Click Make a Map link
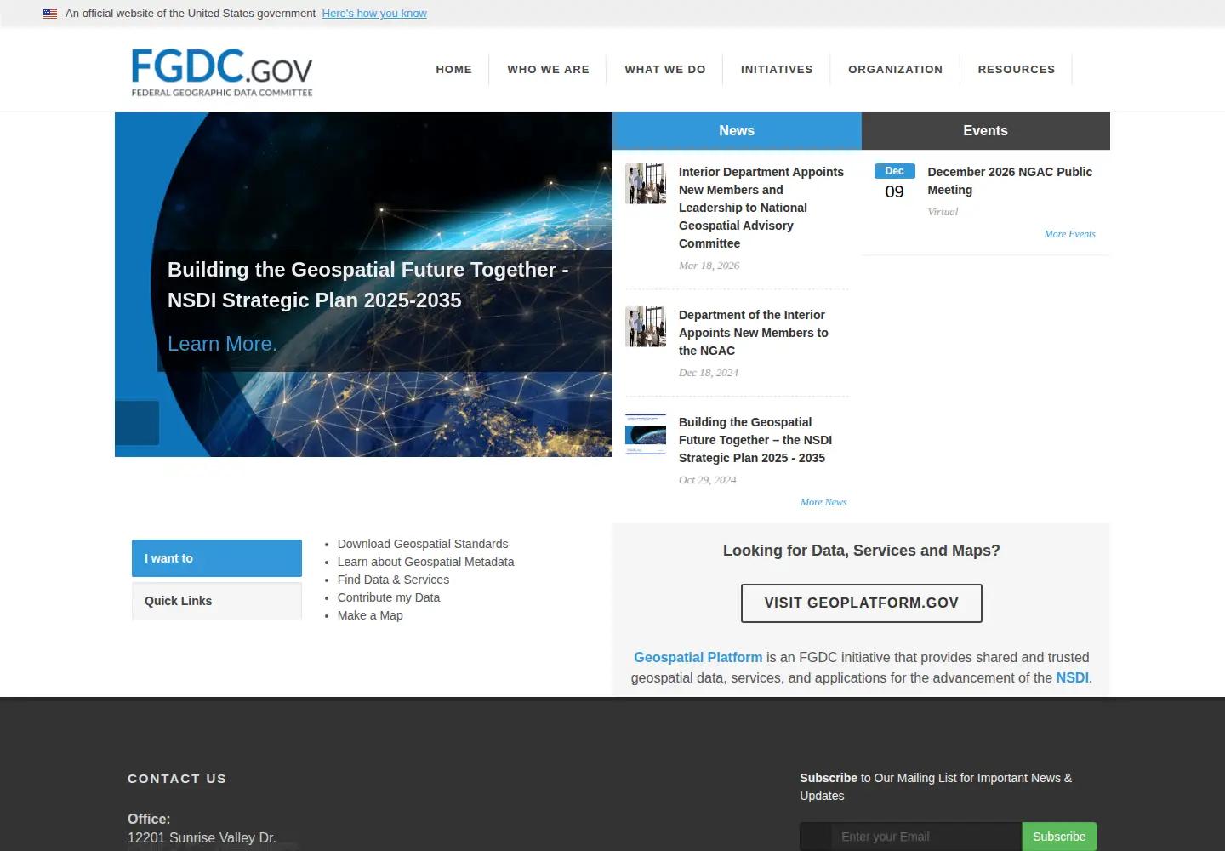This screenshot has height=851, width=1225. (x=370, y=615)
